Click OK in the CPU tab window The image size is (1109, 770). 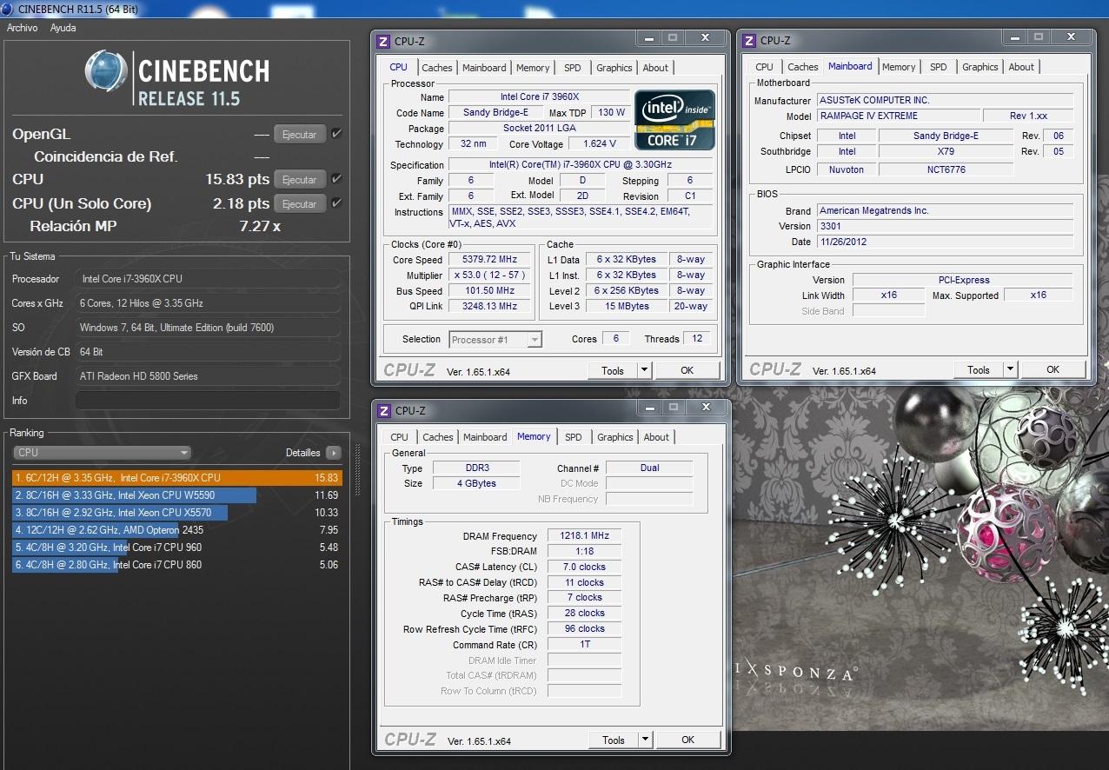pos(687,370)
